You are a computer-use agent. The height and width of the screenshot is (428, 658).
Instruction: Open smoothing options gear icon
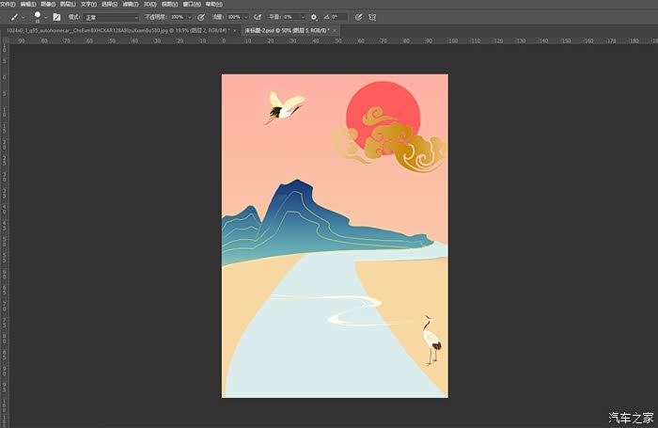pyautogui.click(x=314, y=17)
